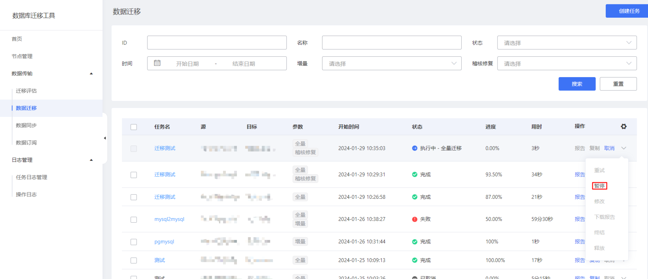Open the pgmysql task link
The width and height of the screenshot is (648, 279).
coord(164,242)
